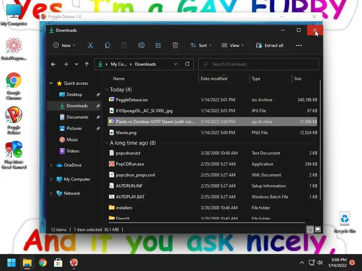
Task: Open notification center badge 5
Action: (352, 263)
